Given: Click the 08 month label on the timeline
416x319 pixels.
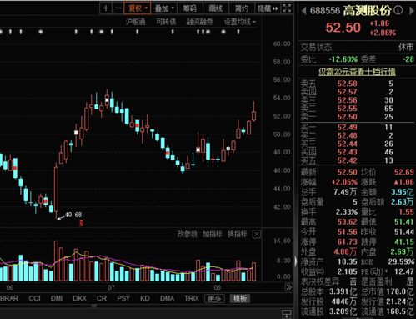Looking at the screenshot, I should (218, 287).
